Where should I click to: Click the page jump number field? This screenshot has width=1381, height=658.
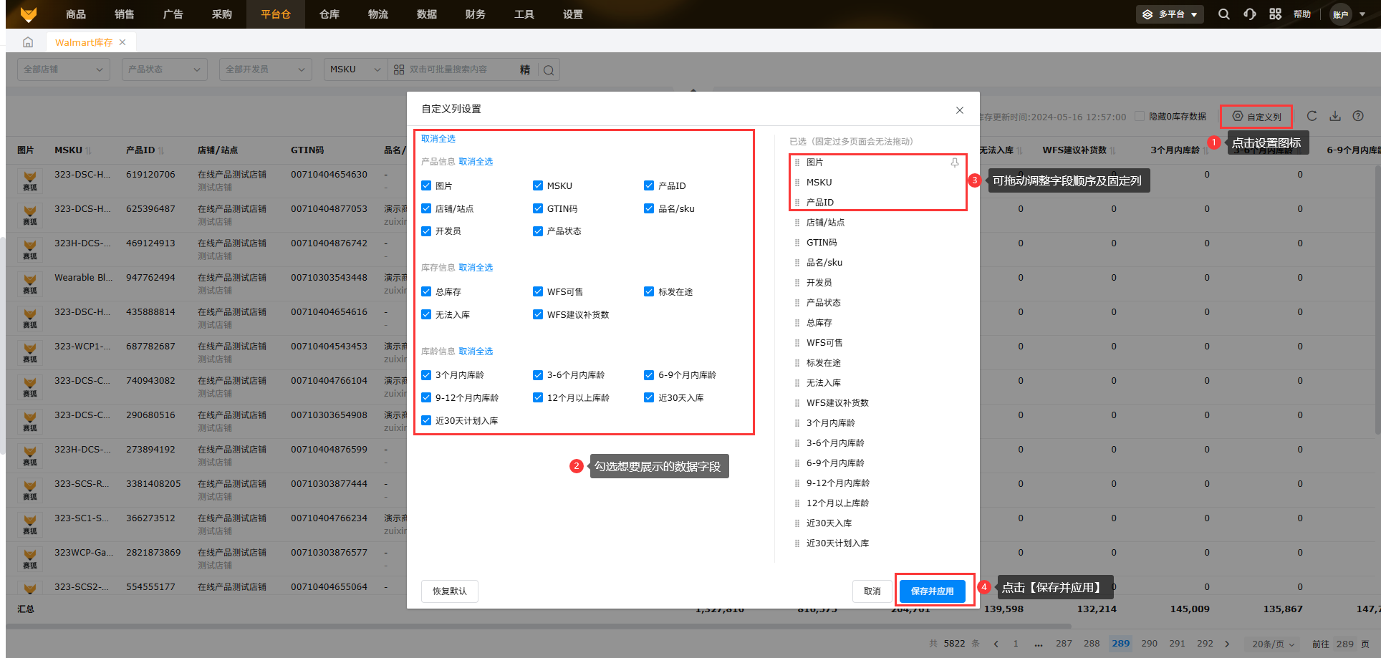(1345, 644)
